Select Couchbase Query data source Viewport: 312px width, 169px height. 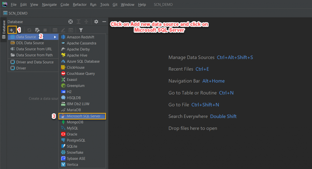pyautogui.click(x=82, y=74)
